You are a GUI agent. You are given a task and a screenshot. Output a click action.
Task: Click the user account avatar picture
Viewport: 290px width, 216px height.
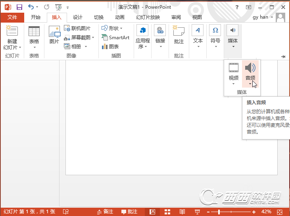[x=280, y=17]
